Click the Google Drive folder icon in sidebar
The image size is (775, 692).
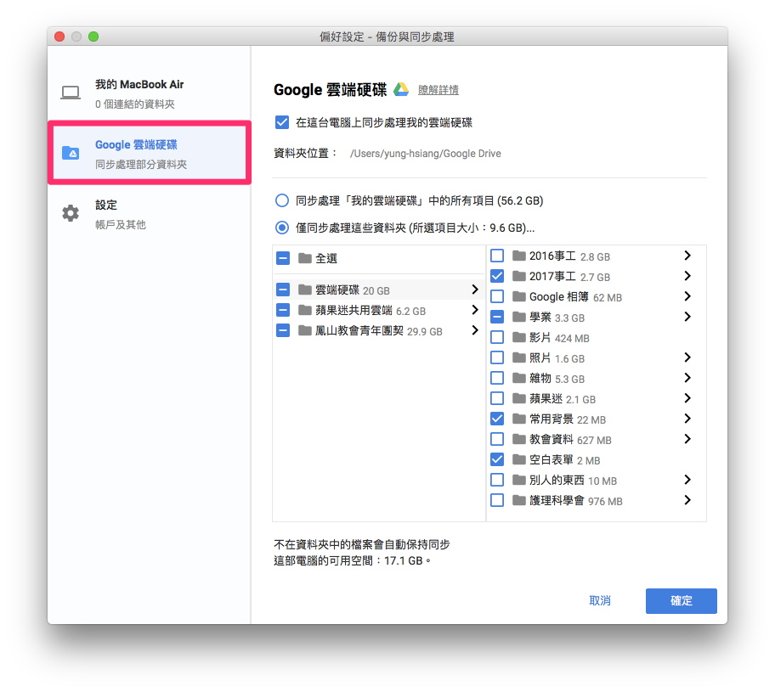click(71, 153)
